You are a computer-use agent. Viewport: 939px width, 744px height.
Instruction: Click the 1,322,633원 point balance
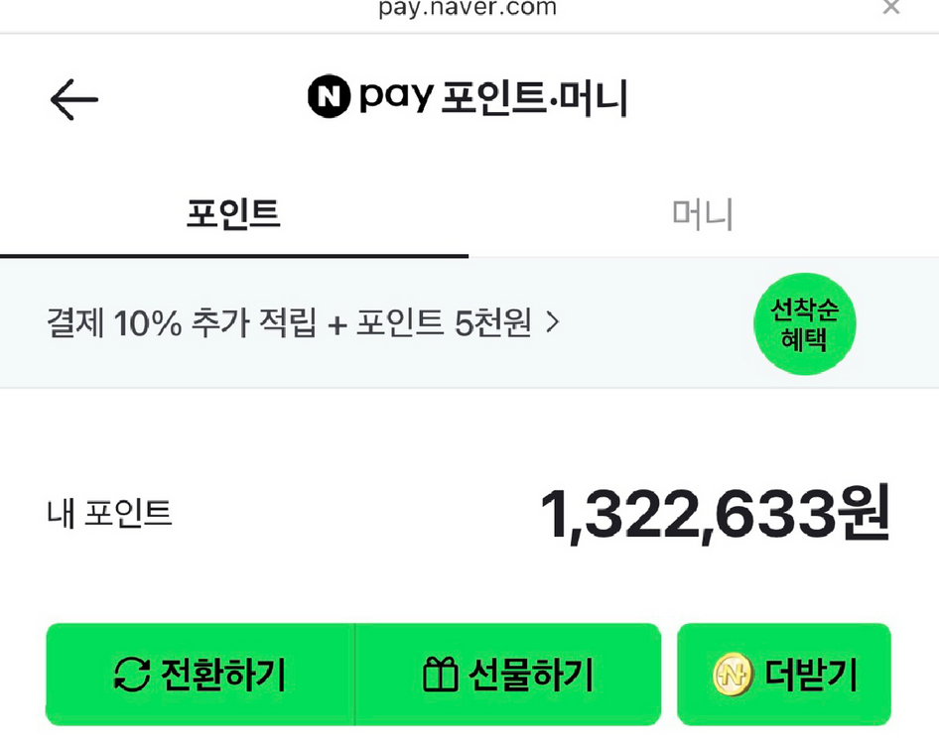pyautogui.click(x=714, y=514)
